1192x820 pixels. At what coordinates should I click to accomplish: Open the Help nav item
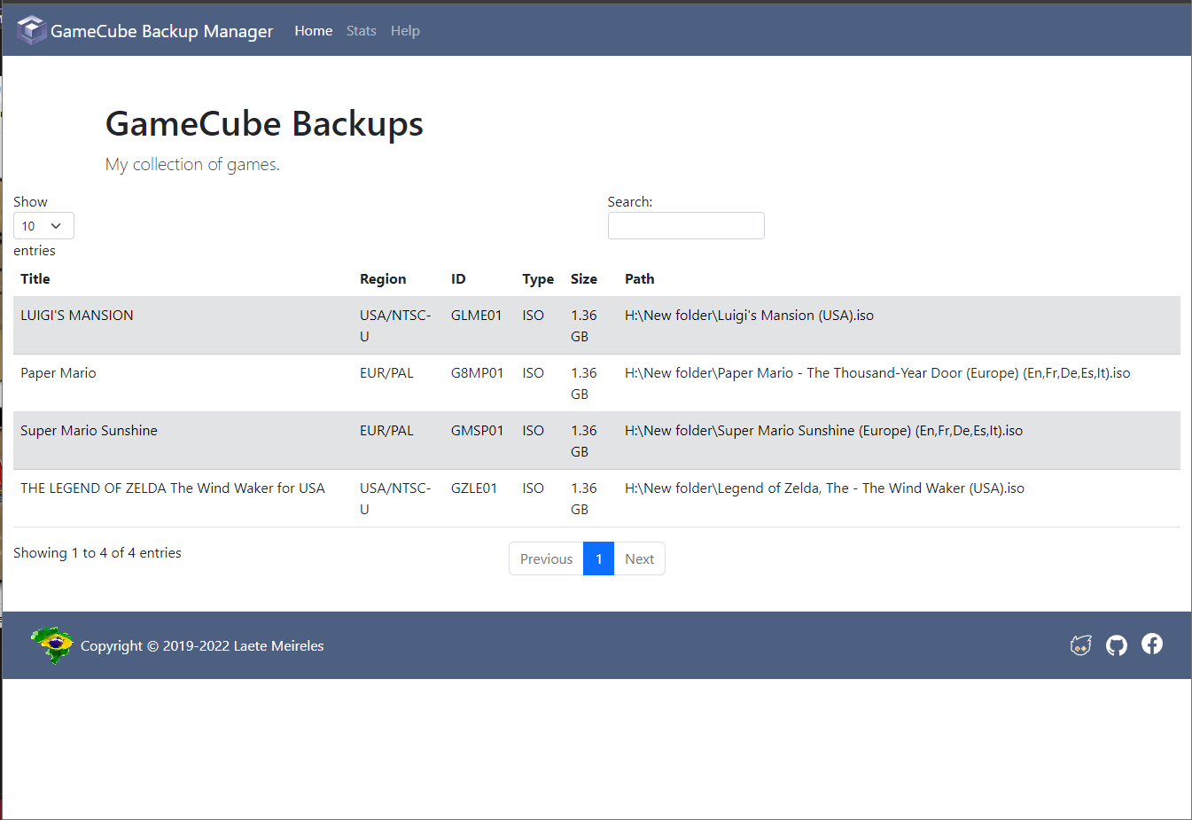coord(405,31)
